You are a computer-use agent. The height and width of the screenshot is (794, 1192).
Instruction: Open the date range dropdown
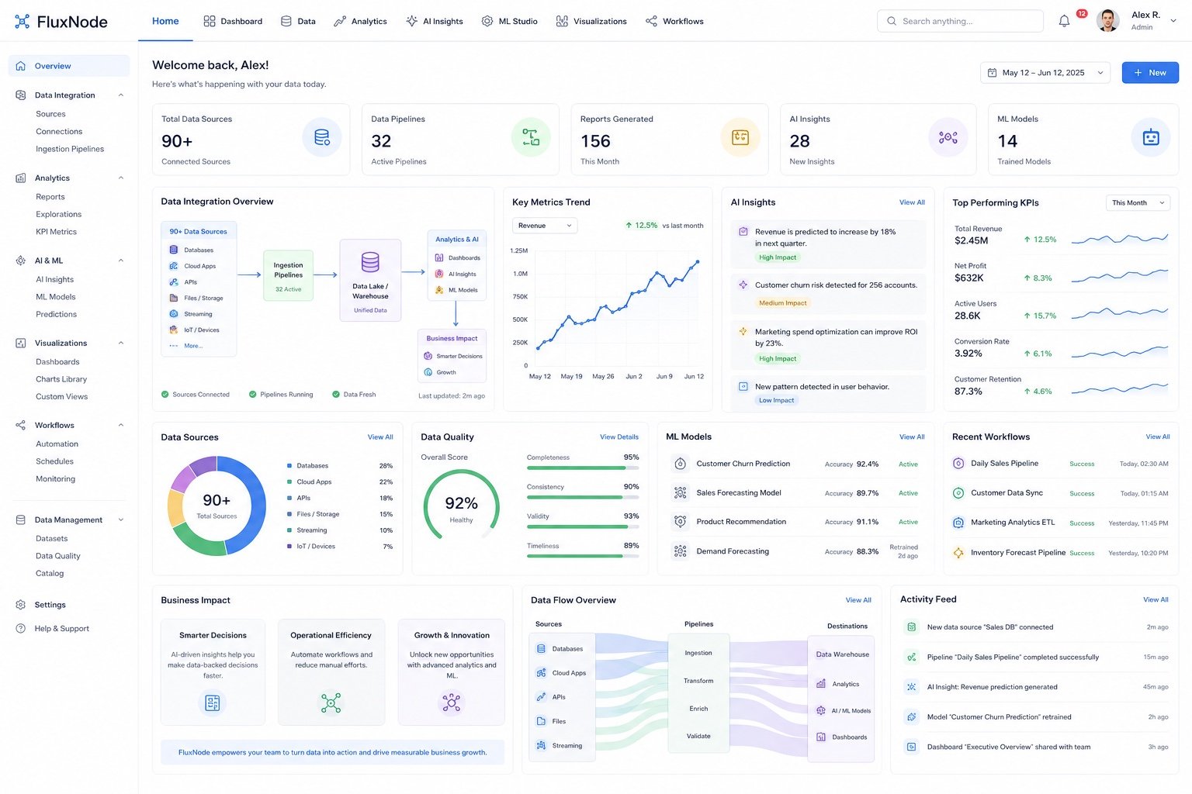[x=1045, y=73]
